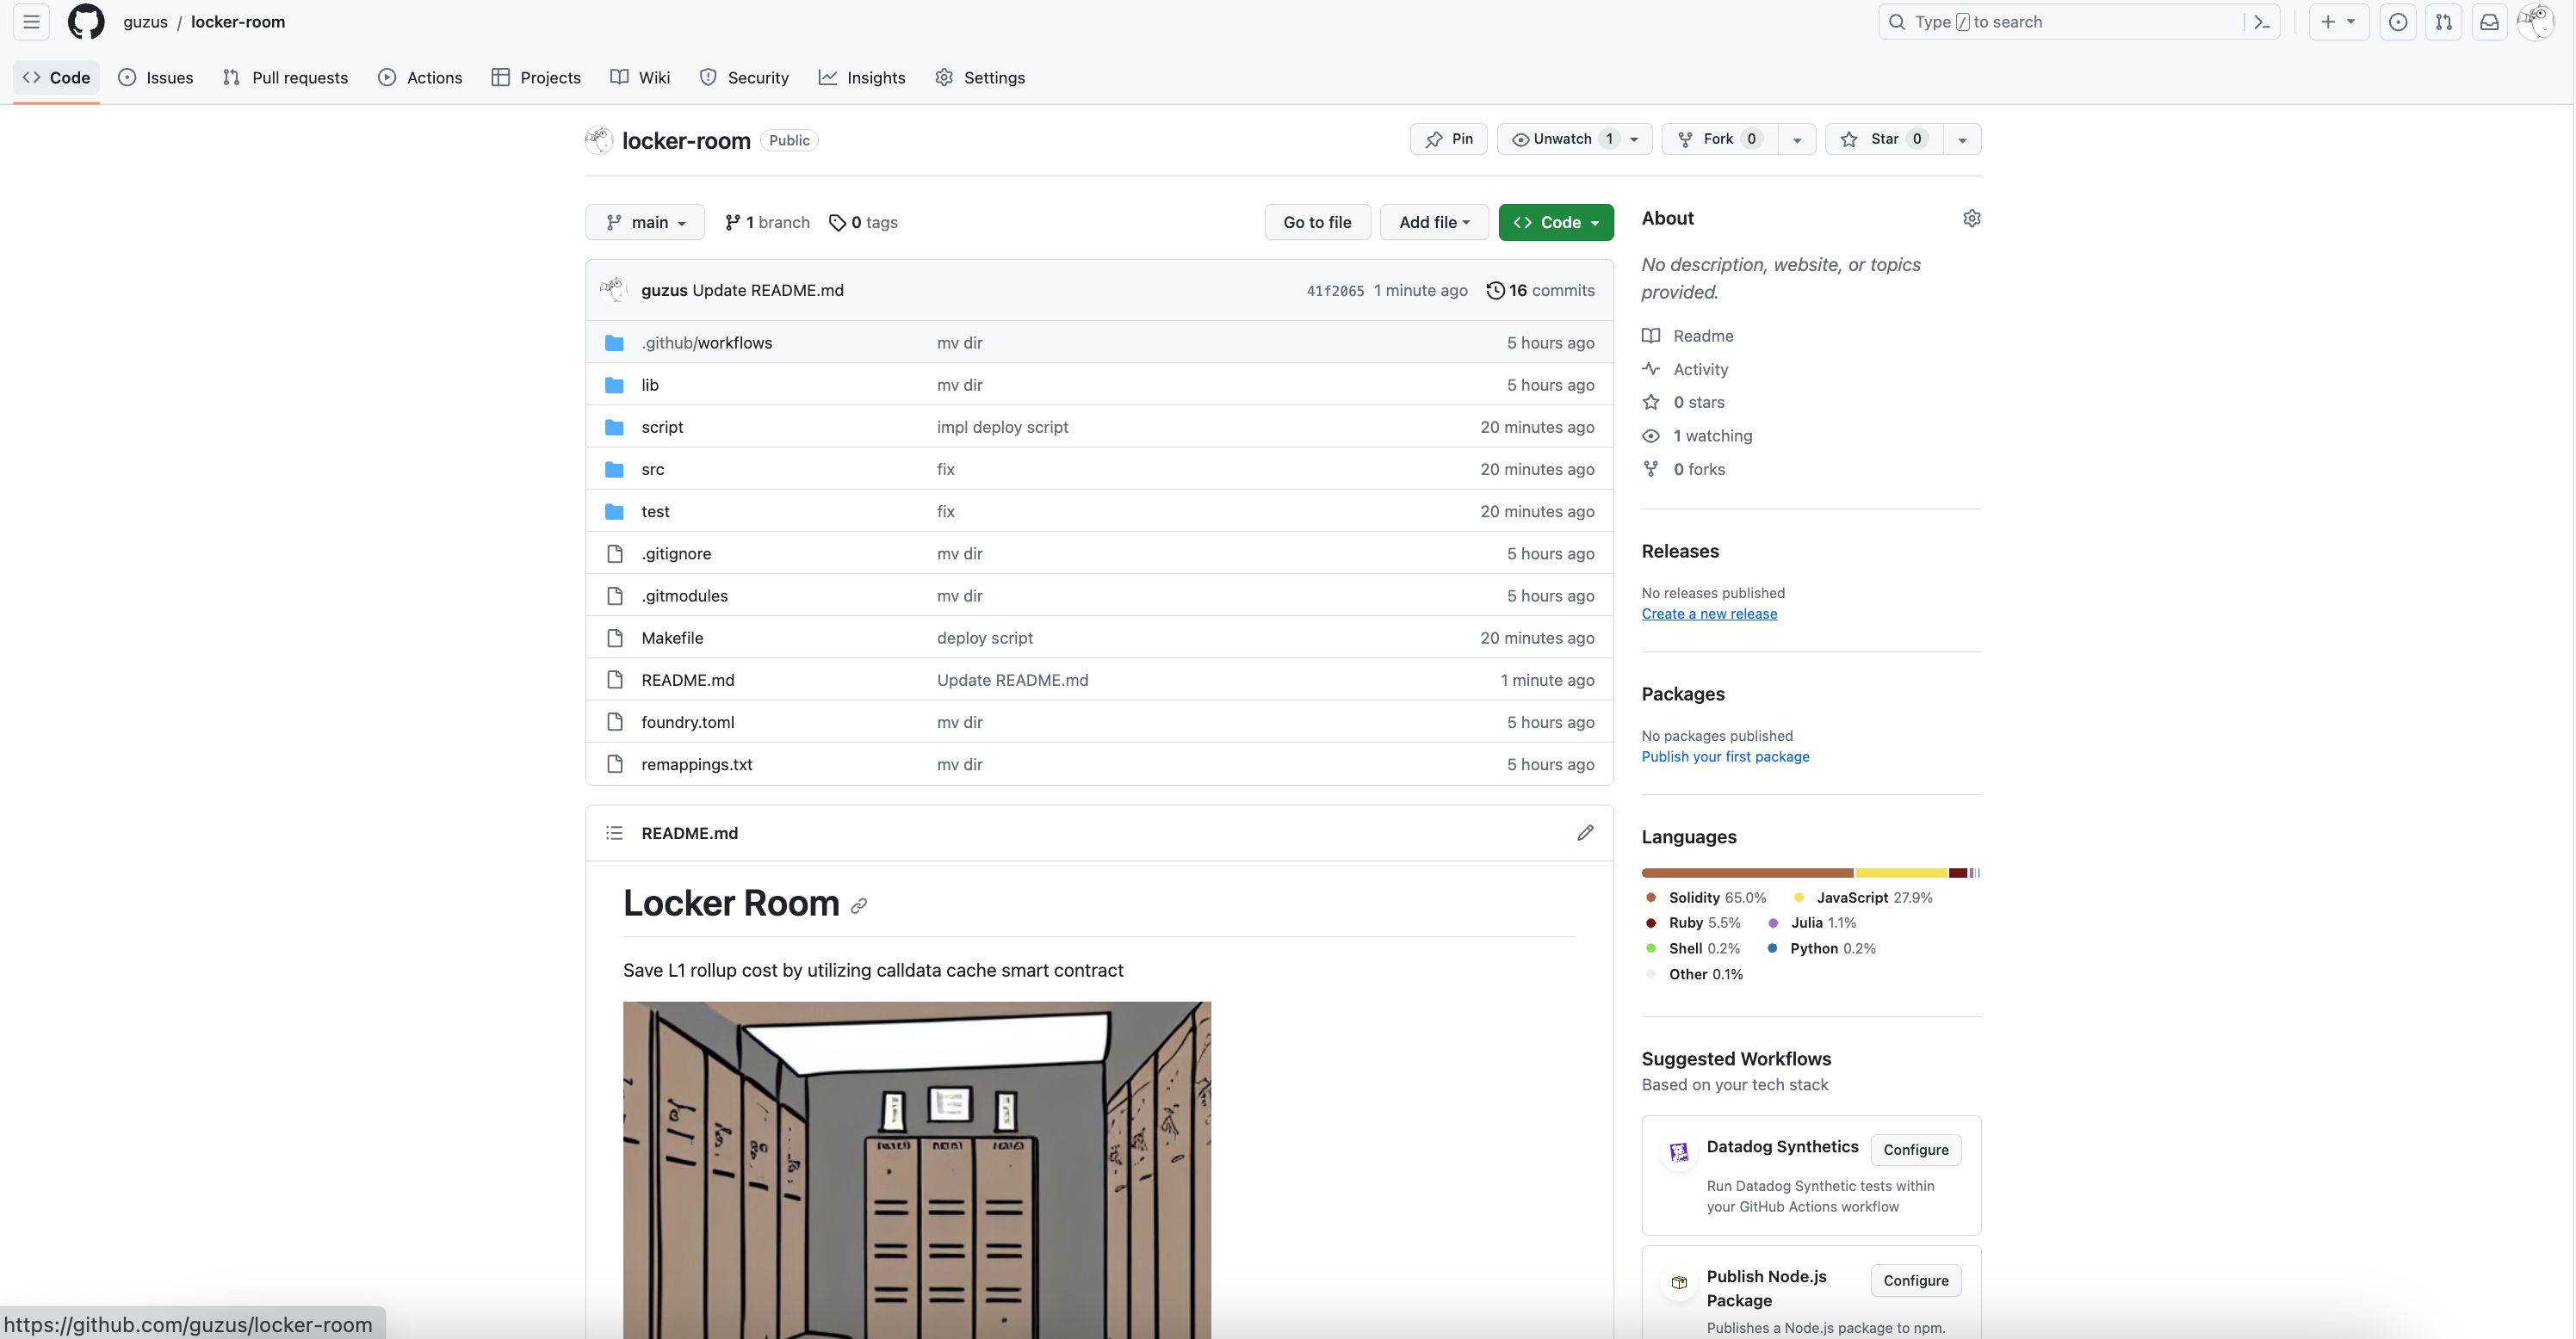
Task: Open the command palette icon
Action: pyautogui.click(x=2262, y=22)
